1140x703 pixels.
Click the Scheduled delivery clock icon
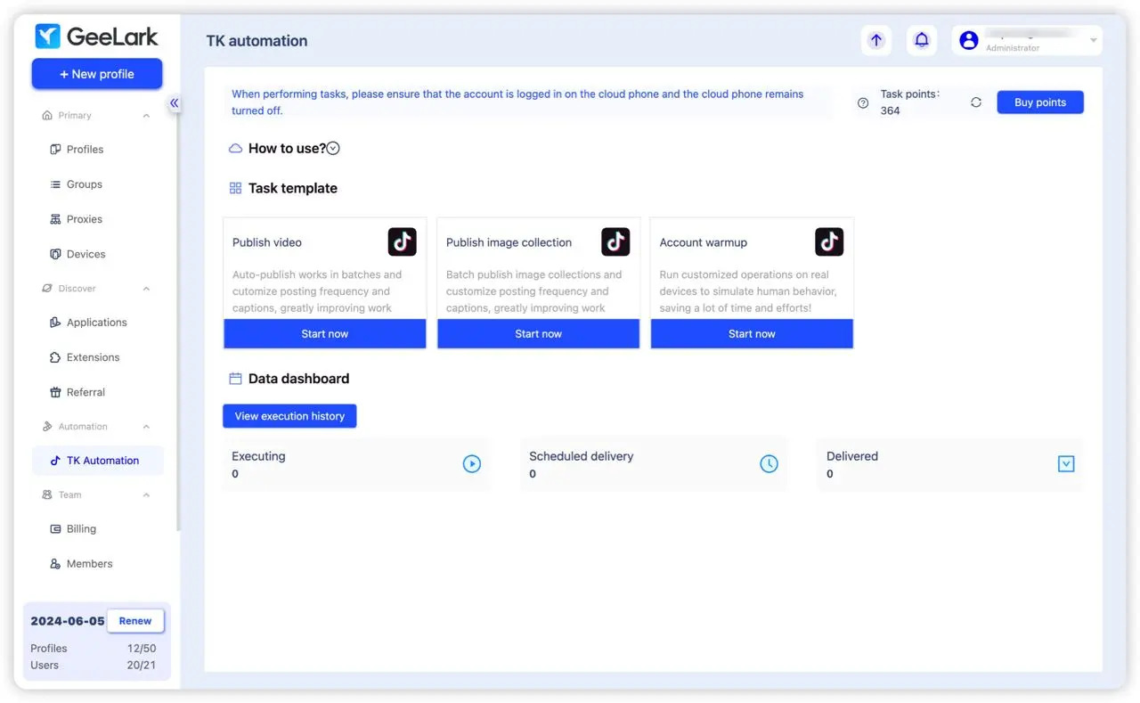769,463
